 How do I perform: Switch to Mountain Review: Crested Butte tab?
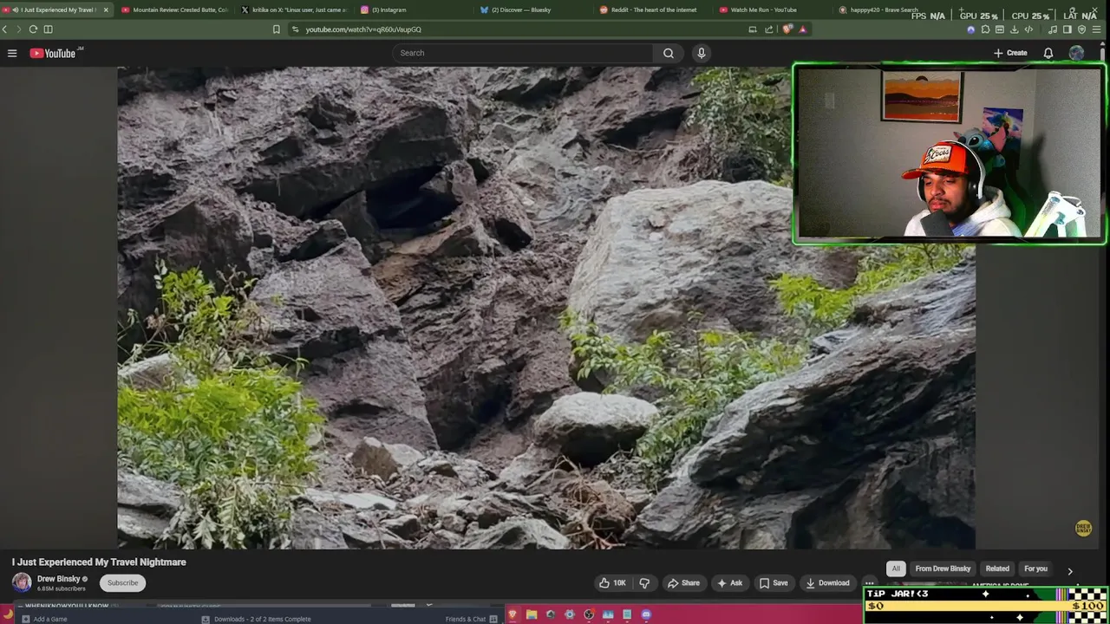(x=175, y=10)
